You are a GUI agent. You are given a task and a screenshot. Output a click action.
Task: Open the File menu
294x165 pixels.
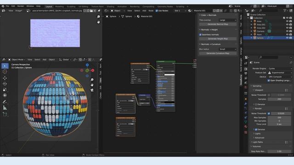click(7, 6)
